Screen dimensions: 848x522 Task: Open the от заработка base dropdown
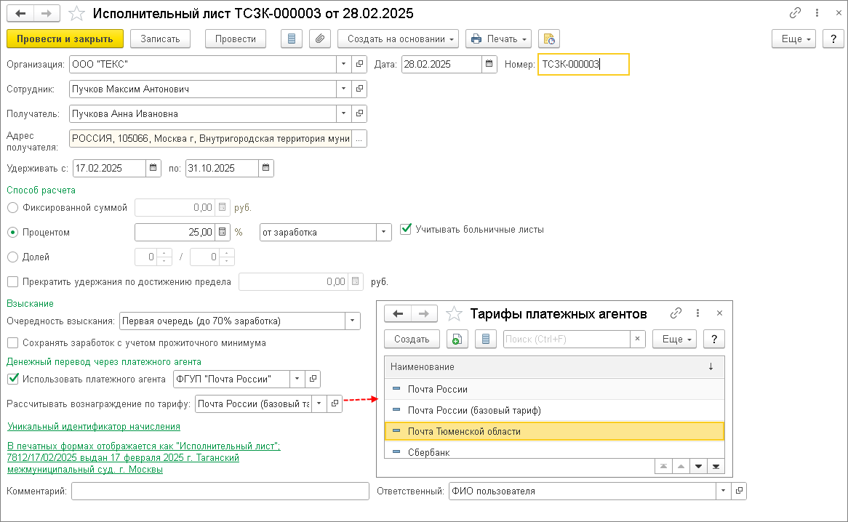click(384, 233)
